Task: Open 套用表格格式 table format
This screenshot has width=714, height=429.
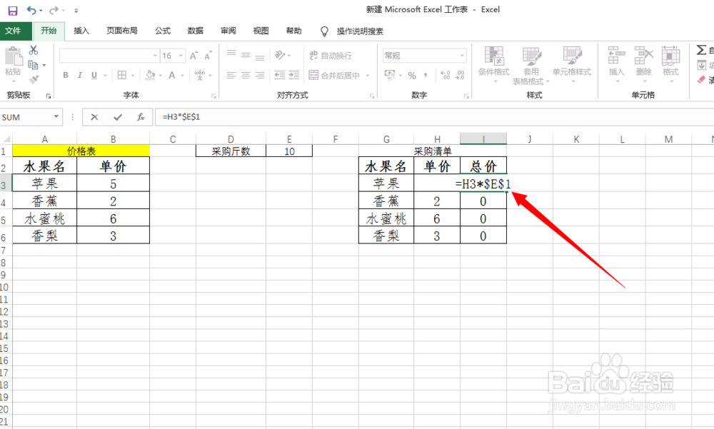Action: (531, 65)
